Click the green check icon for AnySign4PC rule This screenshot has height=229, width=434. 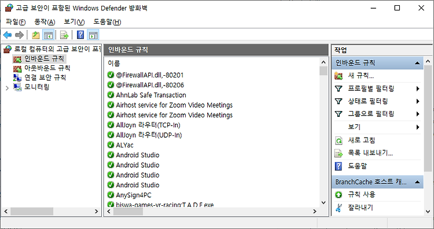111,195
